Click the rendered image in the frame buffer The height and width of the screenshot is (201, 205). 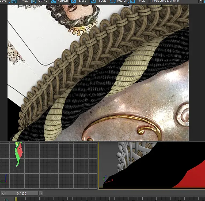98,73
